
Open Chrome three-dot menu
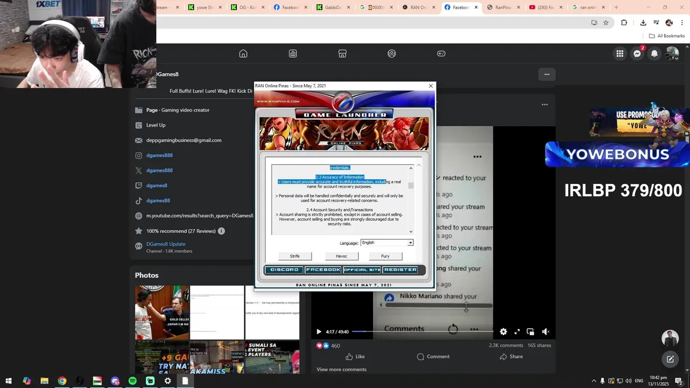[x=682, y=23]
